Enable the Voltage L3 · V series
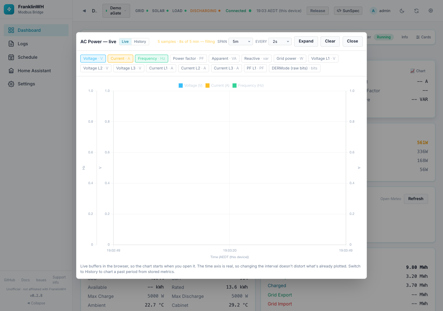This screenshot has width=443, height=311. [129, 68]
